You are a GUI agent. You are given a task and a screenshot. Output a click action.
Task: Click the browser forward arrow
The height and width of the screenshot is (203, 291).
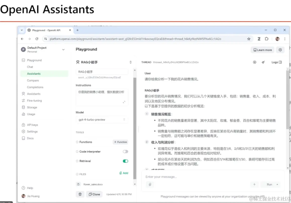[x=29, y=39]
